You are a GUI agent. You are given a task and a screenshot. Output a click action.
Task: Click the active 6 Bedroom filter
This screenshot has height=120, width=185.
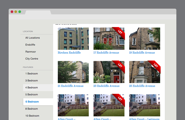(32, 102)
